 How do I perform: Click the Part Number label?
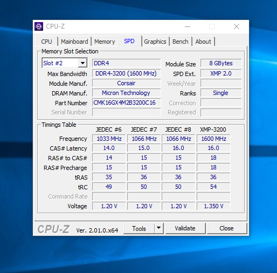coord(71,103)
